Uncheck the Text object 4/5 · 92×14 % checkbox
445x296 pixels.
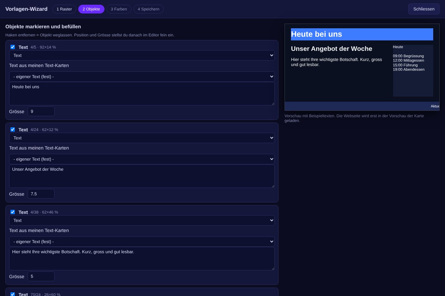13,47
